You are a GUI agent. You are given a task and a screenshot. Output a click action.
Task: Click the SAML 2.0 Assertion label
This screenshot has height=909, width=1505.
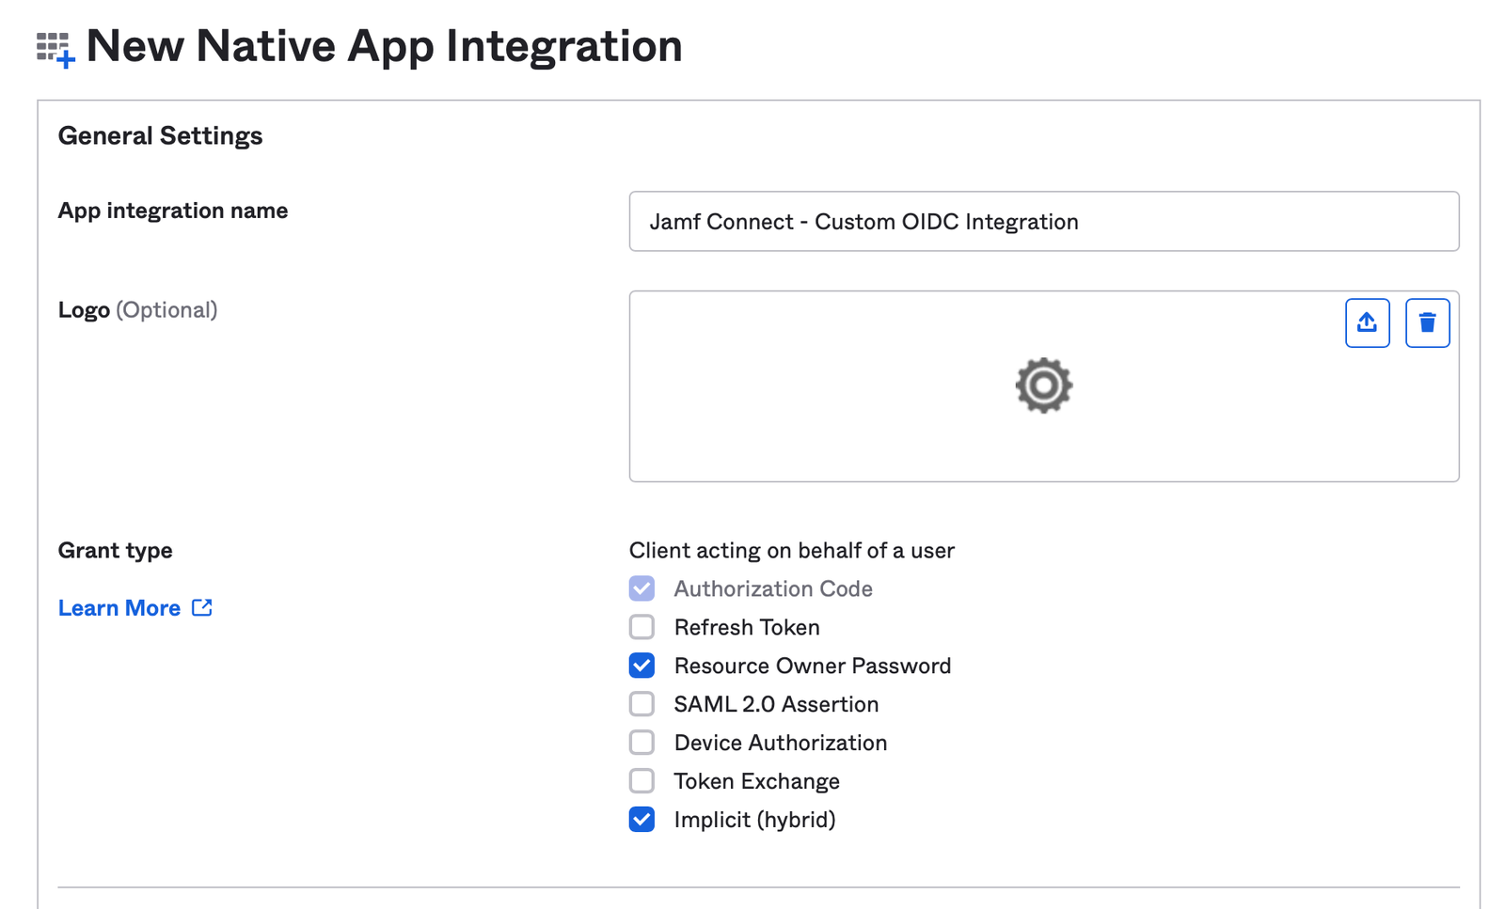click(x=776, y=704)
